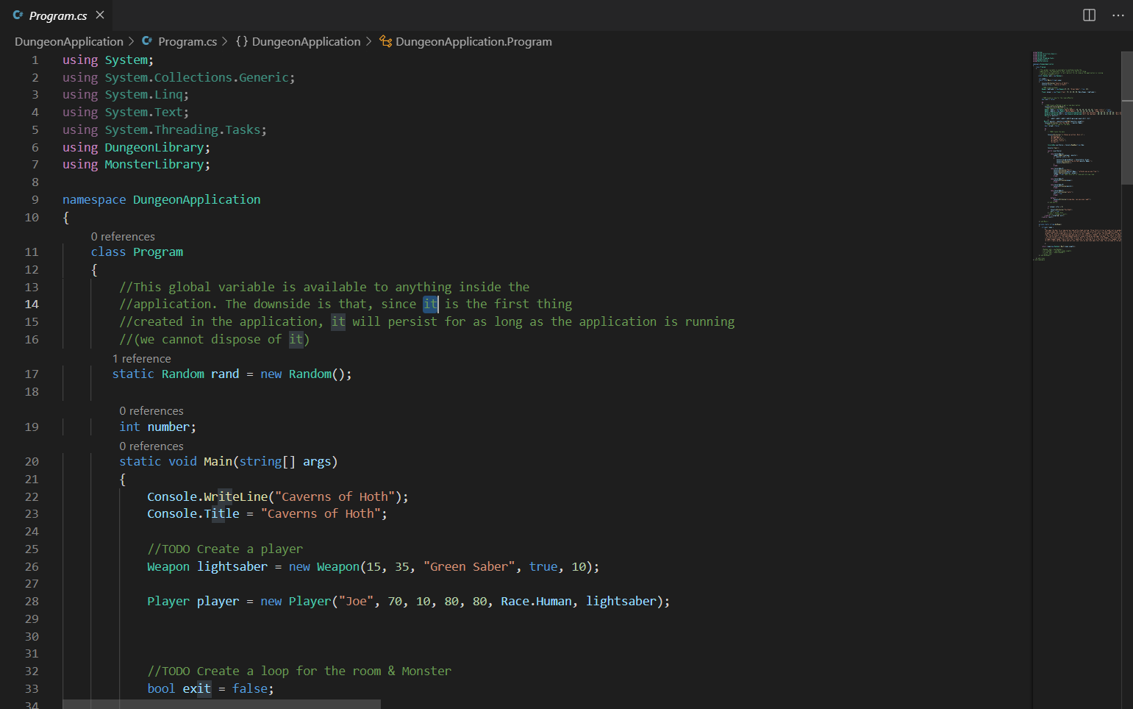The height and width of the screenshot is (709, 1133).
Task: Open the More Actions ellipsis menu
Action: click(1118, 15)
